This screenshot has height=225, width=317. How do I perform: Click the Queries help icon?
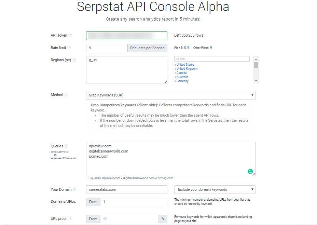66,146
